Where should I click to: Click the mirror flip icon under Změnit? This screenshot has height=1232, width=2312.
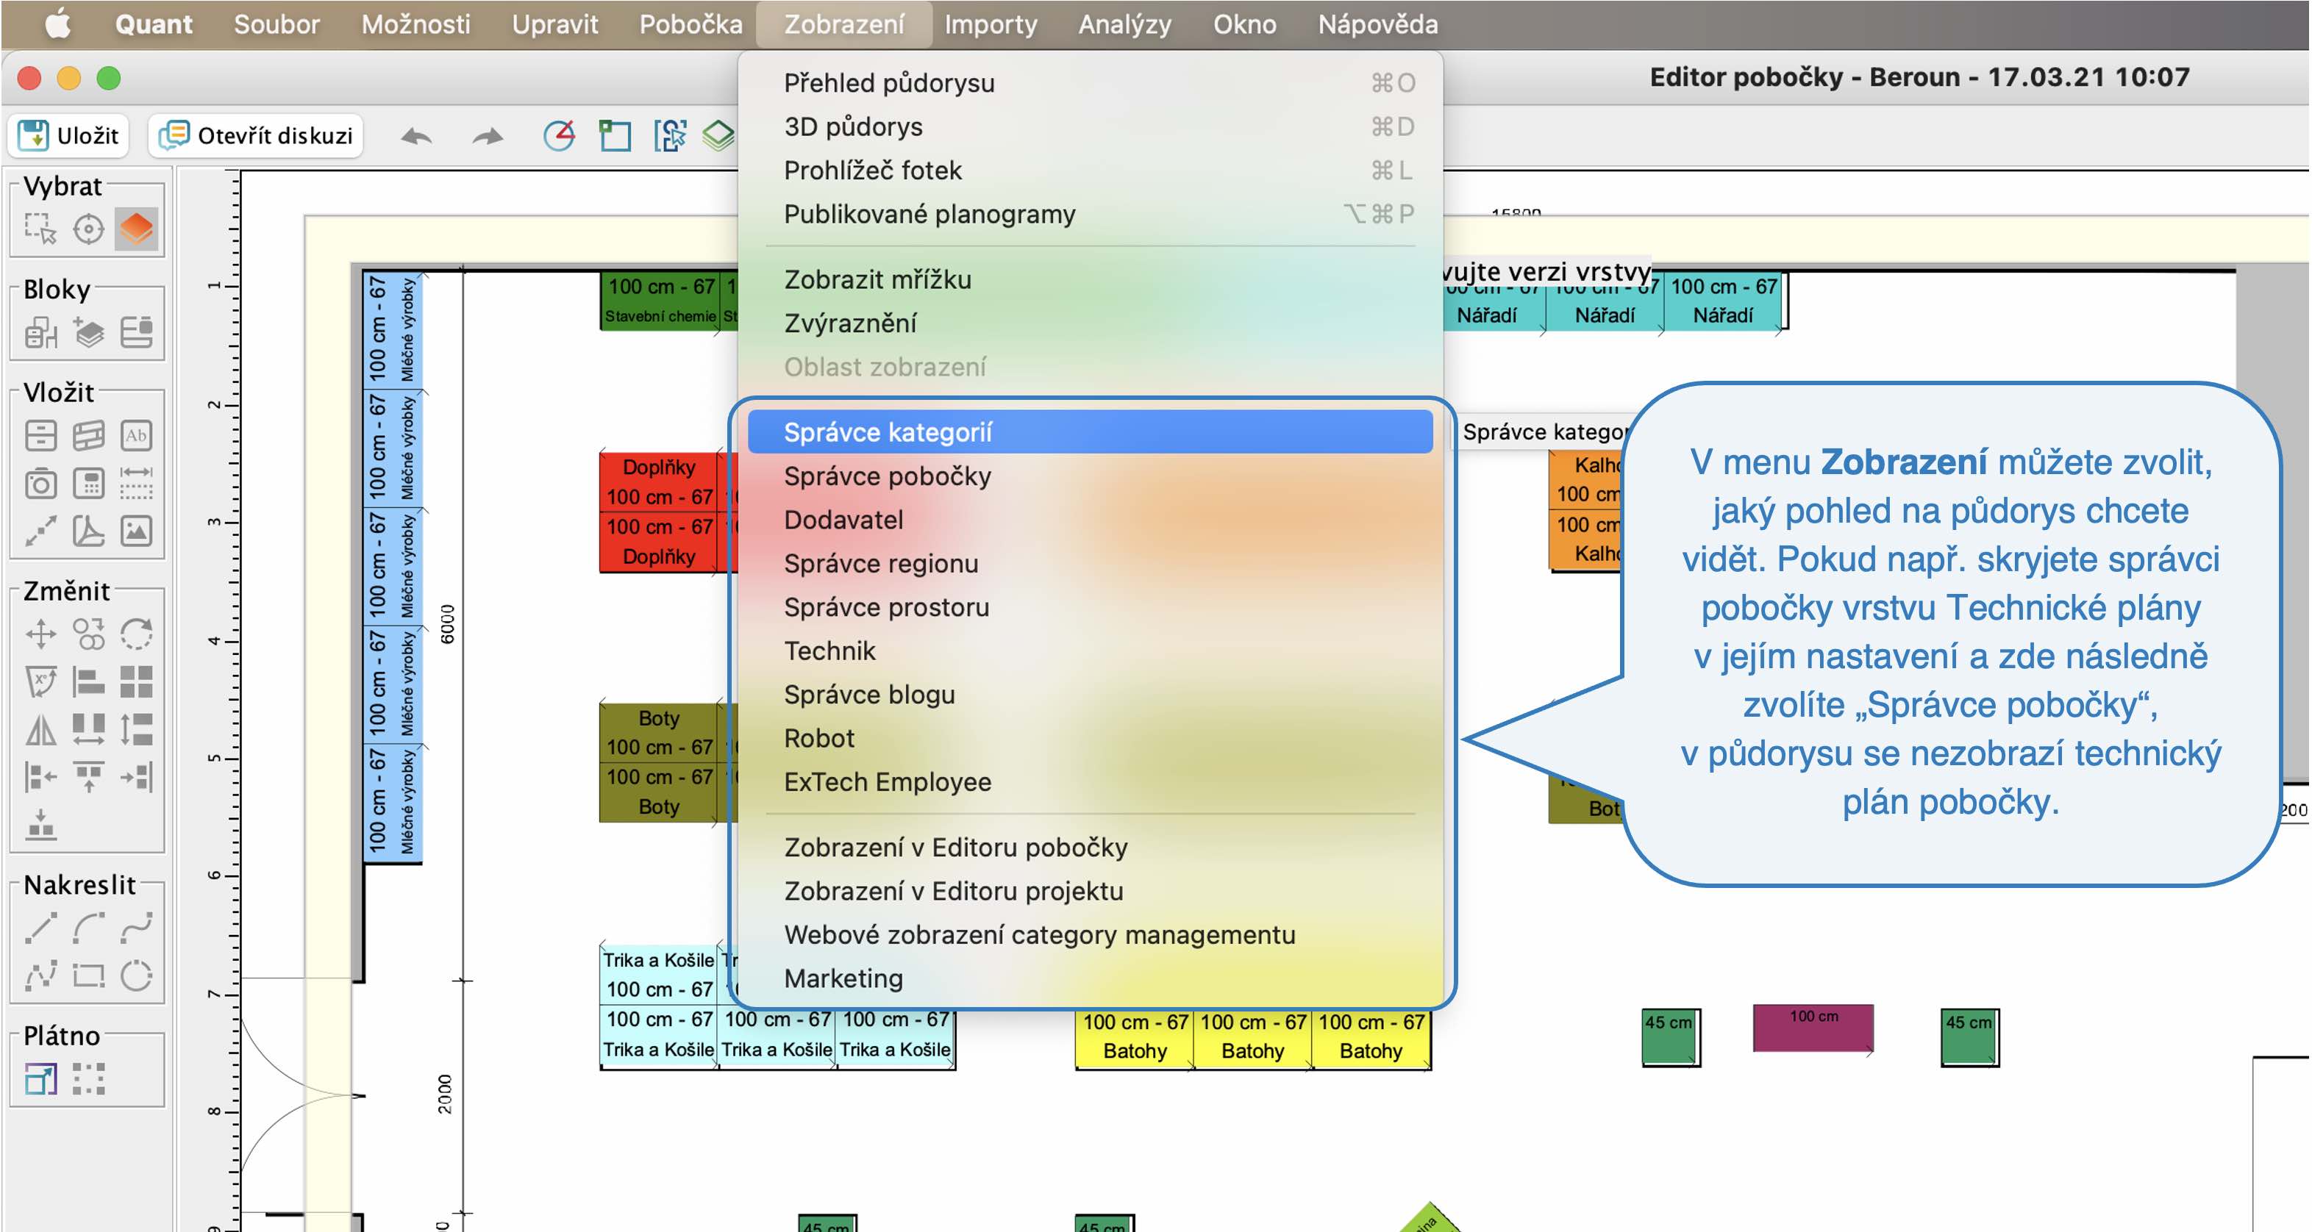point(40,729)
